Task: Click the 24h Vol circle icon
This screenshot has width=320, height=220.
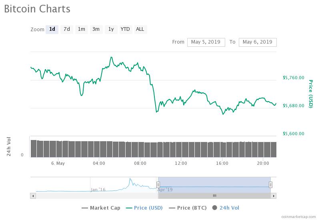Action: [215, 208]
